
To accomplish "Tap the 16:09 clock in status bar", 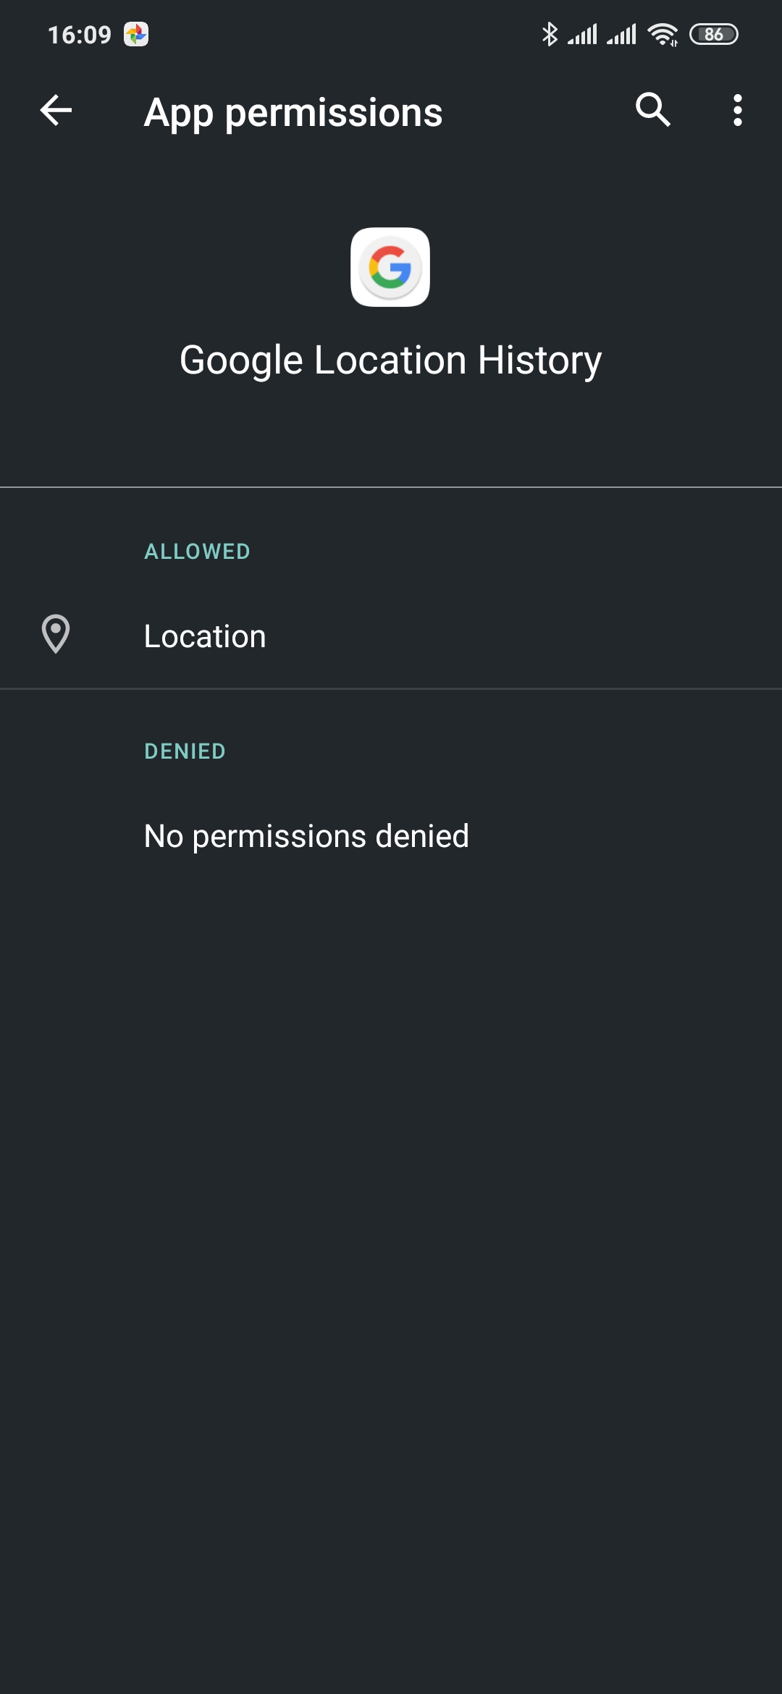I will 80,35.
